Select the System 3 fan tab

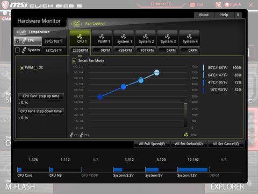[x=168, y=38]
